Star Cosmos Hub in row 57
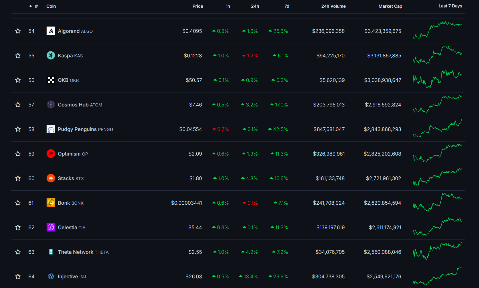The image size is (479, 288). pyautogui.click(x=18, y=104)
